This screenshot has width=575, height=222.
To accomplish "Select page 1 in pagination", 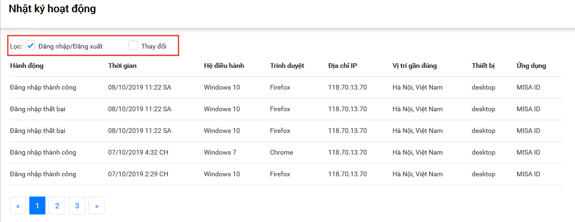I will pyautogui.click(x=37, y=206).
